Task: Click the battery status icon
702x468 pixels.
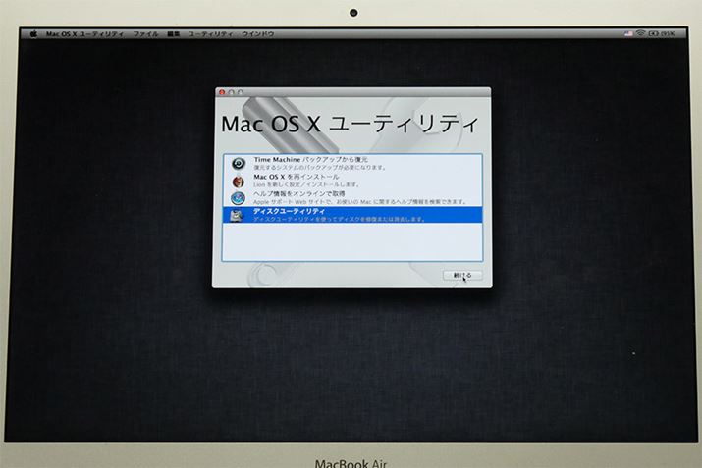Action: 654,33
